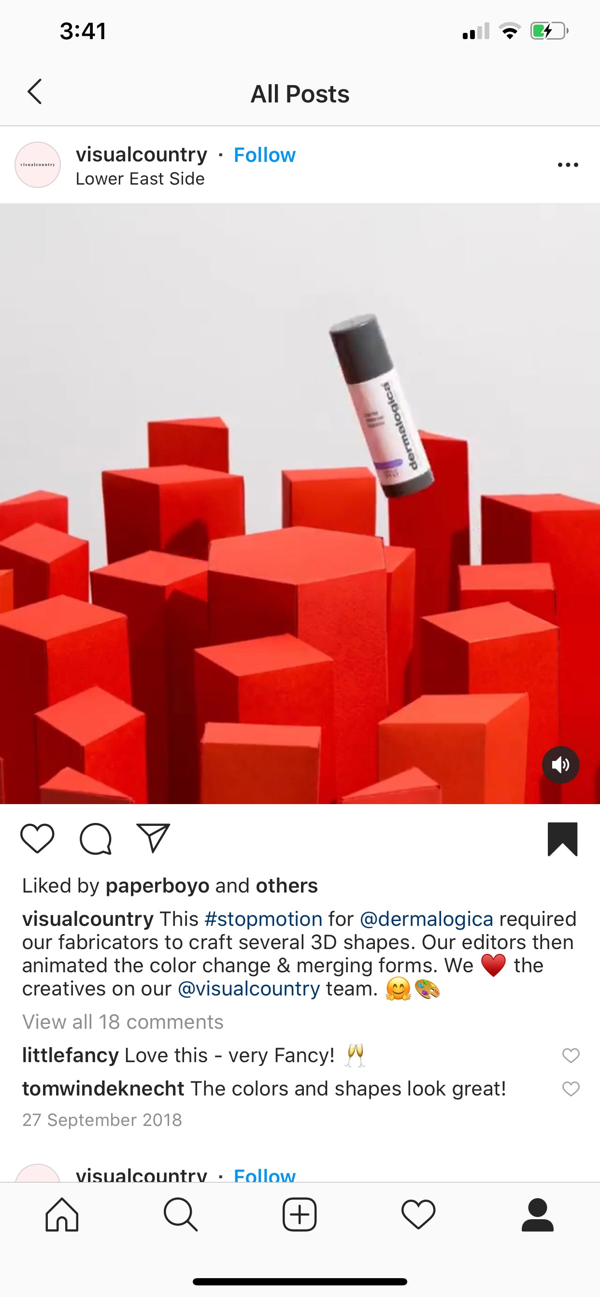Like littlefancy's comment

click(x=571, y=1055)
